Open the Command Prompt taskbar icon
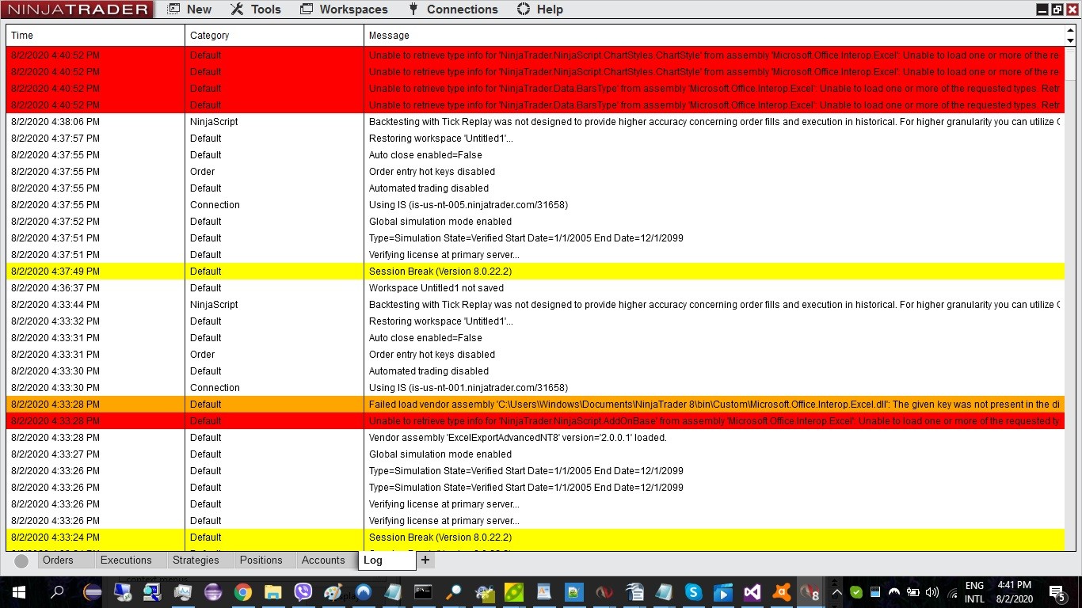The width and height of the screenshot is (1082, 608). [x=424, y=591]
